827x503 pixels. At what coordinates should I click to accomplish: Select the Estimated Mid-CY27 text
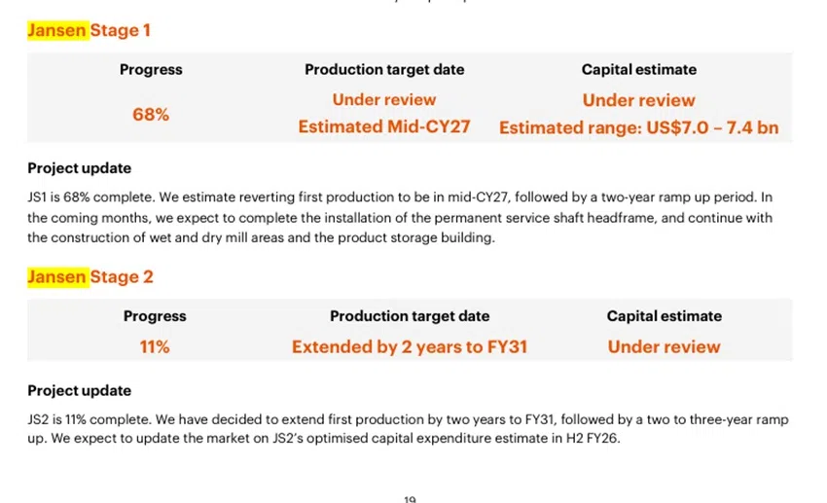(x=384, y=126)
